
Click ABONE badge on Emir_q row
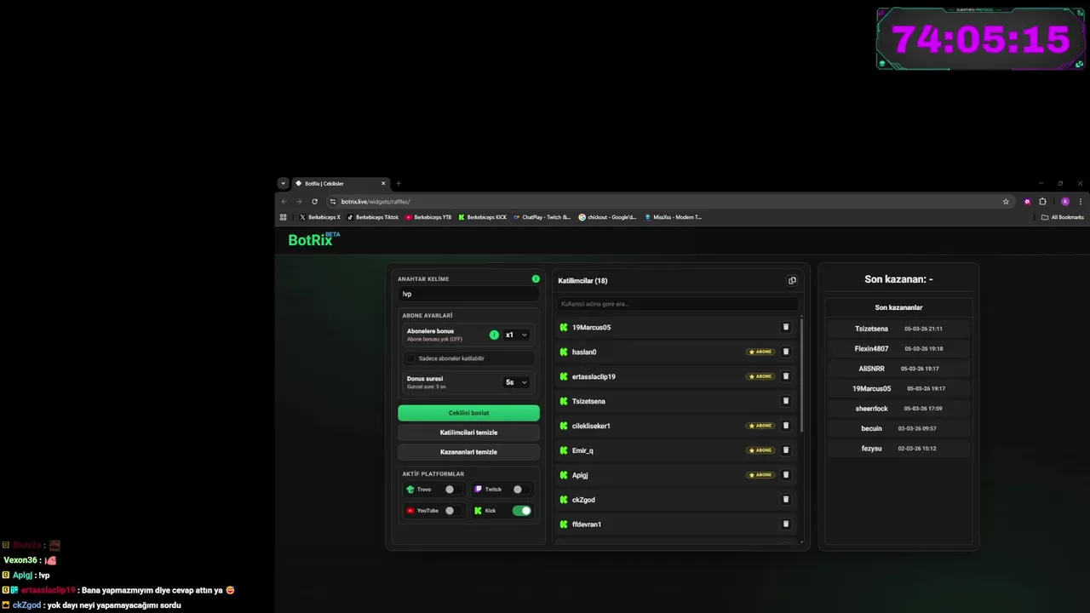(x=760, y=450)
